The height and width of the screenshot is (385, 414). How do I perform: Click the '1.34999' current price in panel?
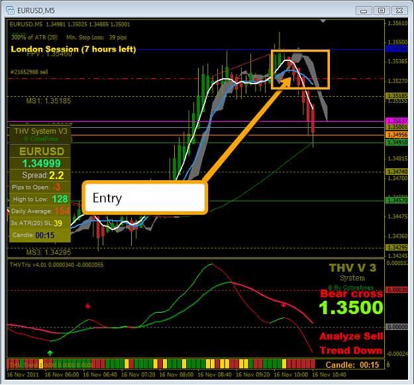point(42,164)
